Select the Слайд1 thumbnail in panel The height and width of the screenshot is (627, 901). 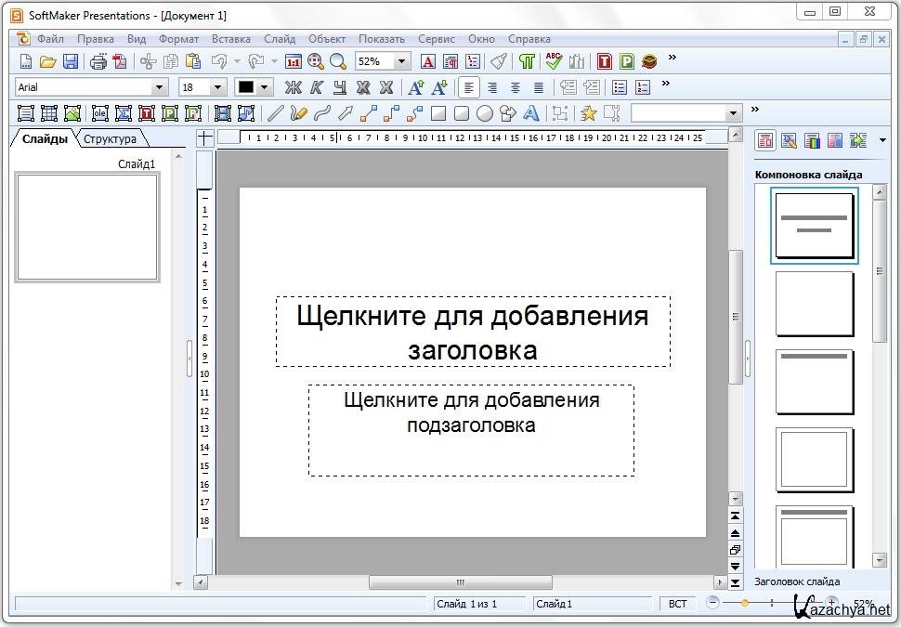pyautogui.click(x=87, y=227)
